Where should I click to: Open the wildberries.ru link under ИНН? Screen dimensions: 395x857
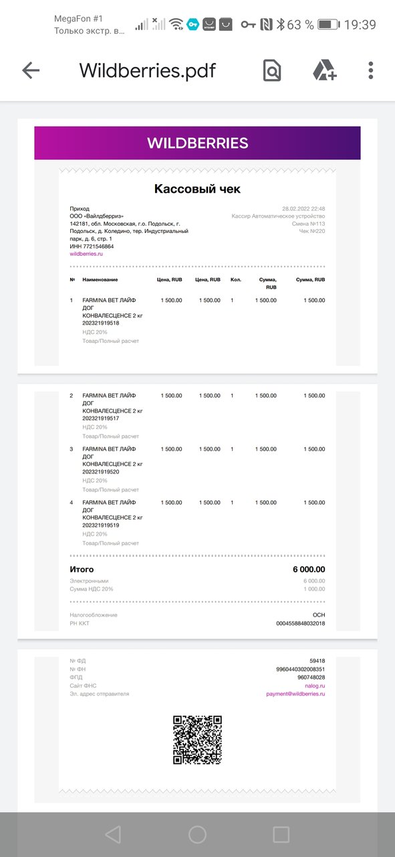point(86,254)
